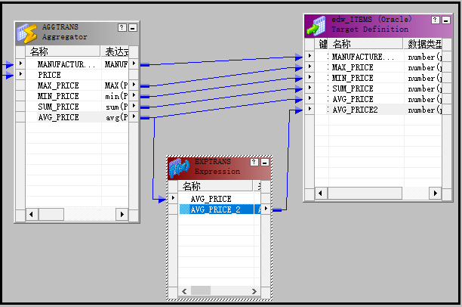Select PRICE port name in AGGTRANS
The width and height of the screenshot is (462, 307).
coord(49,75)
